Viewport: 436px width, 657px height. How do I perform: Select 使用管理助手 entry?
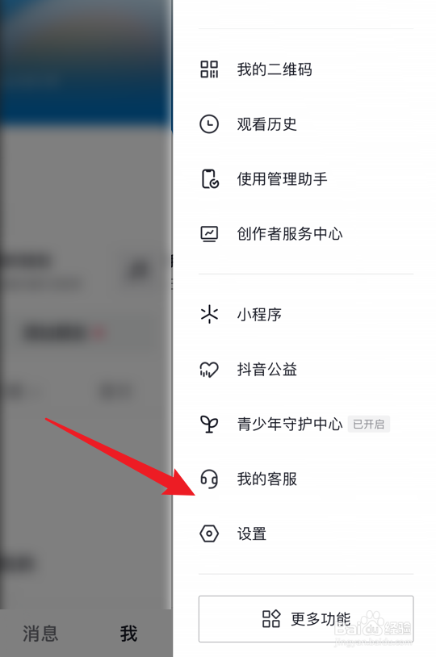pyautogui.click(x=306, y=179)
